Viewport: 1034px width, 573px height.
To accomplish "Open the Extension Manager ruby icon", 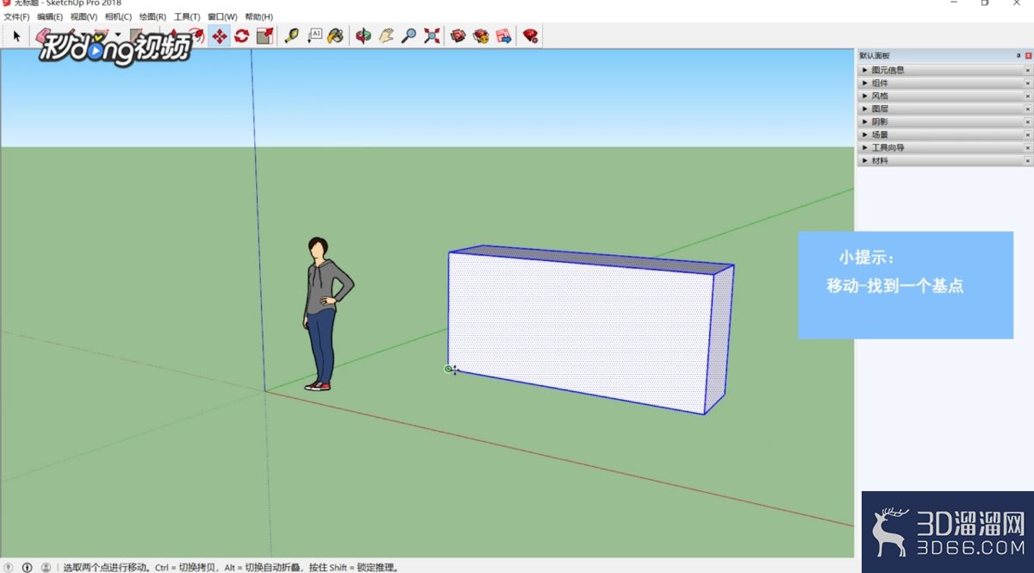I will tap(531, 36).
